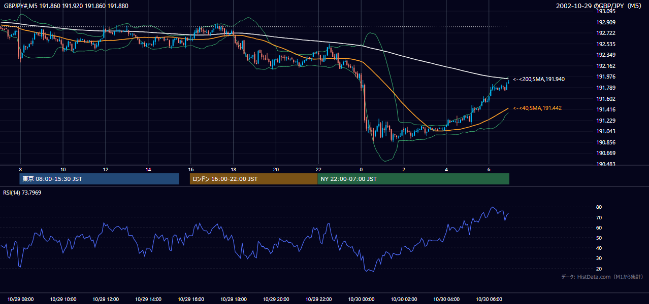The image size is (649, 304).
Task: Click price level 191.229 on the axis
Action: point(605,121)
